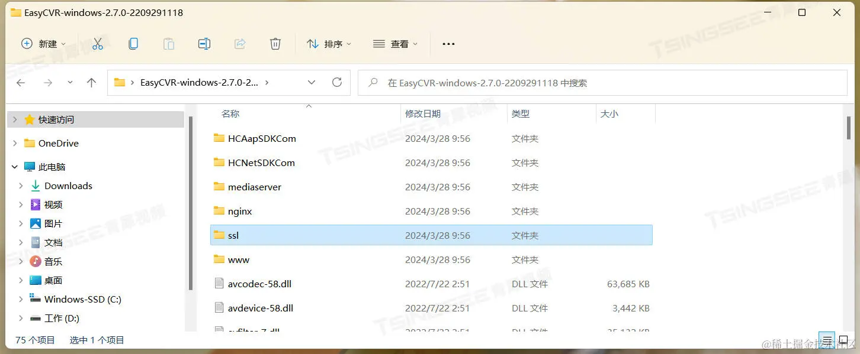Switch to large icons view in status bar

coord(843,340)
